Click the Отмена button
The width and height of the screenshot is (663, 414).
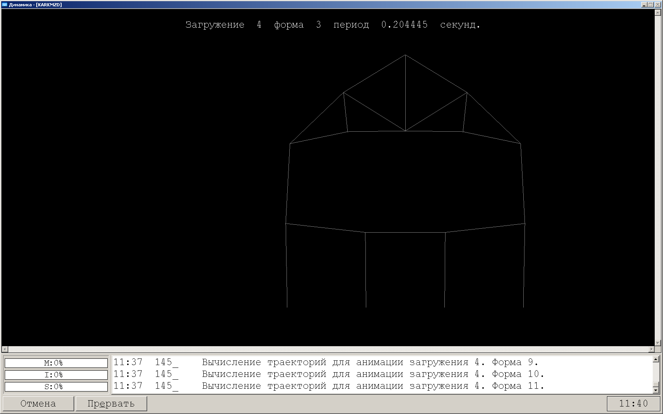pos(38,403)
